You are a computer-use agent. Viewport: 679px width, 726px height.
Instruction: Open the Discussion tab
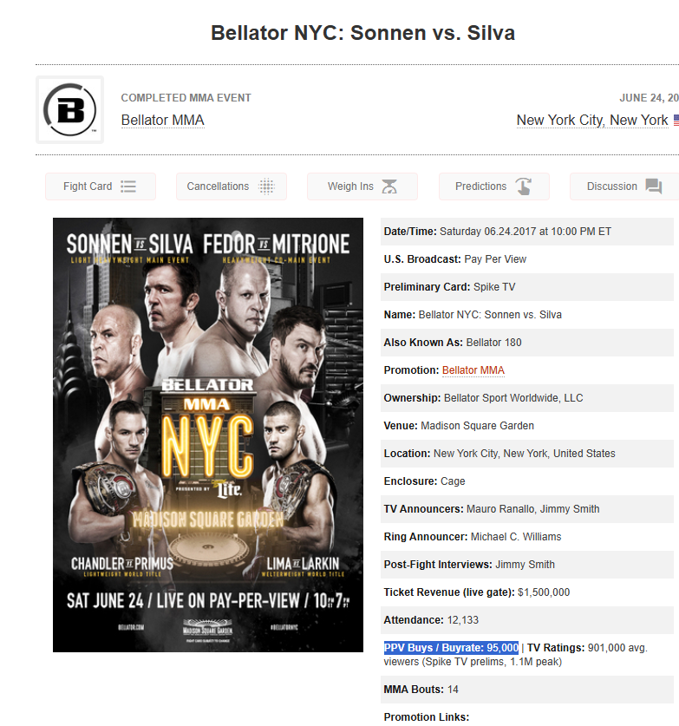point(624,186)
